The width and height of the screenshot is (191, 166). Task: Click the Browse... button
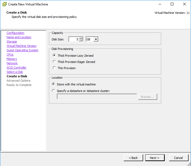coord(148,97)
